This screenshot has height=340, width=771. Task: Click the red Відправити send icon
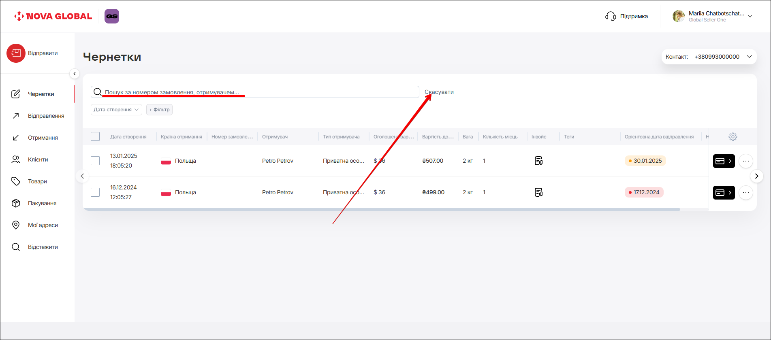click(16, 53)
